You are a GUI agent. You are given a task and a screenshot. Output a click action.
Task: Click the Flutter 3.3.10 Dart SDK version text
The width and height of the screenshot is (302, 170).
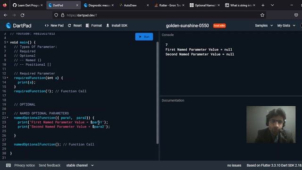coord(274,165)
